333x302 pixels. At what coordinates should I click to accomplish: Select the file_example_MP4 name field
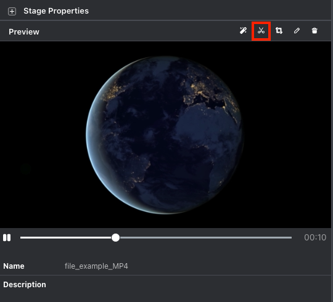pyautogui.click(x=96, y=266)
